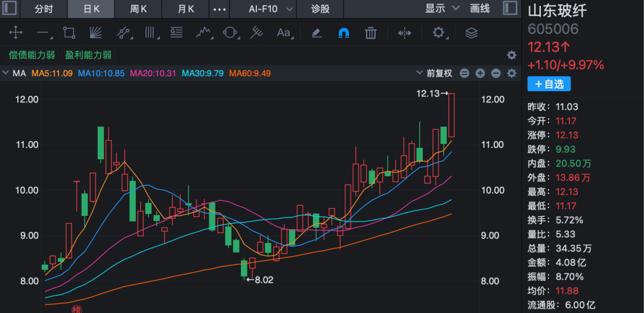Switch to the 周K weekly tab
The height and width of the screenshot is (313, 644).
139,8
